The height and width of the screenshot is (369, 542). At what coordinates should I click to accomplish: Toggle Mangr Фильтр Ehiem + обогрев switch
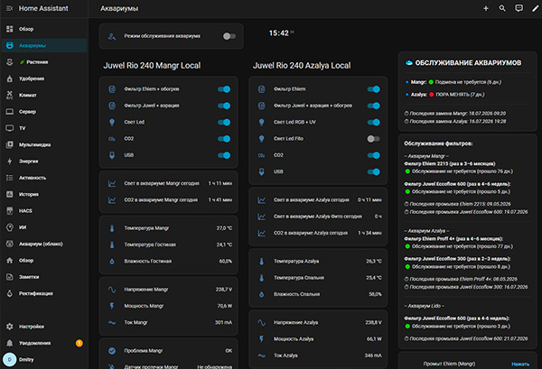click(224, 89)
